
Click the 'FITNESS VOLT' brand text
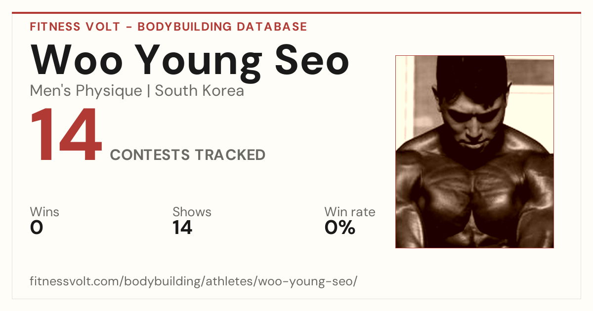[x=75, y=27]
